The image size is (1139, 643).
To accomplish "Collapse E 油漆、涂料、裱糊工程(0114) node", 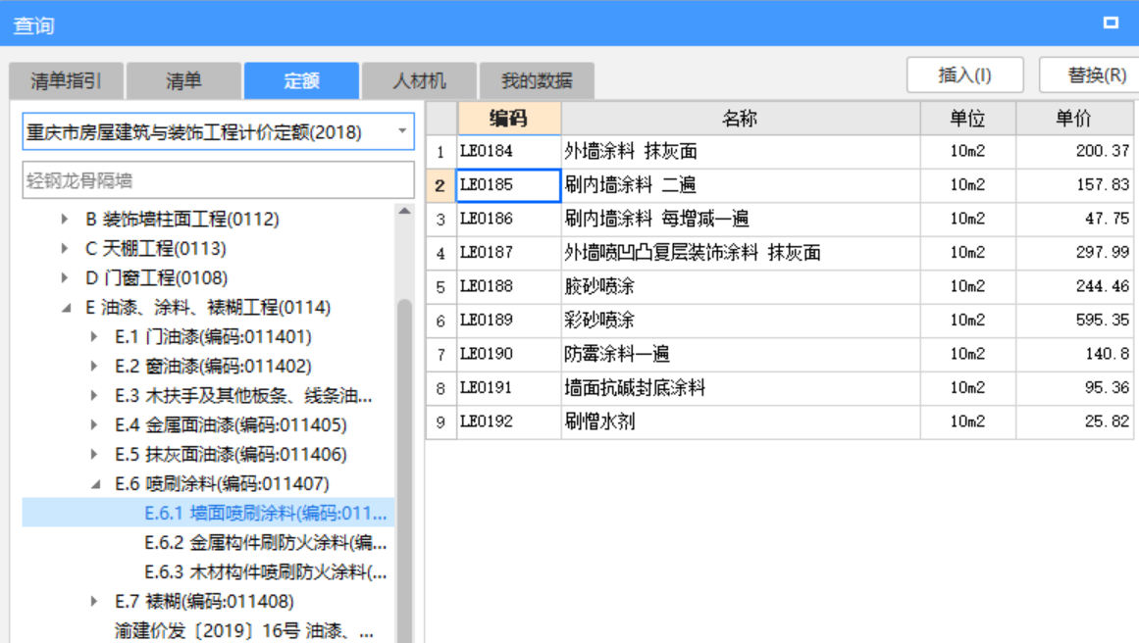I will tap(66, 308).
